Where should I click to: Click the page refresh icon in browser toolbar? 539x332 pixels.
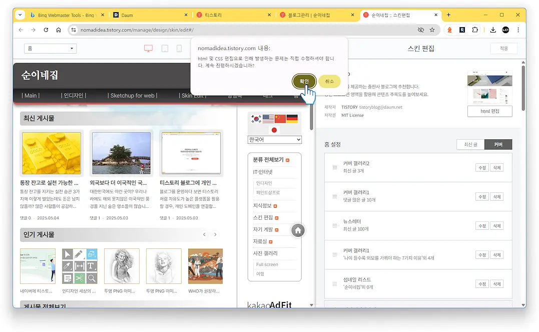(45, 30)
